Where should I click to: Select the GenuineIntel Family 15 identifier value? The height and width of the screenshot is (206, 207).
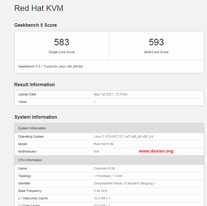(124, 183)
